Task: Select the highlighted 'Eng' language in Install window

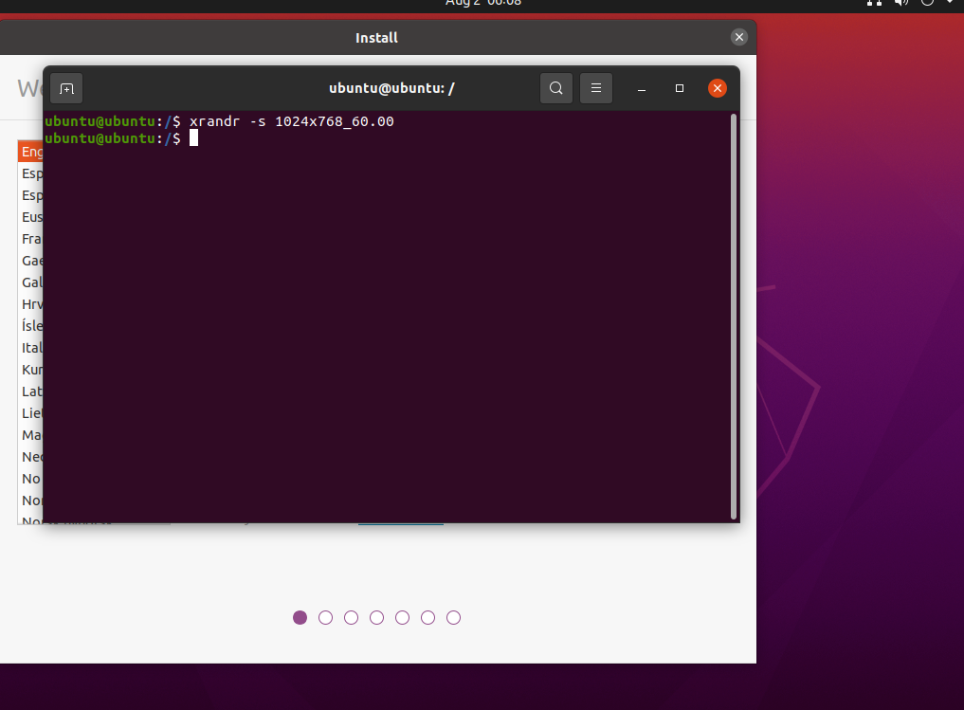Action: (30, 152)
